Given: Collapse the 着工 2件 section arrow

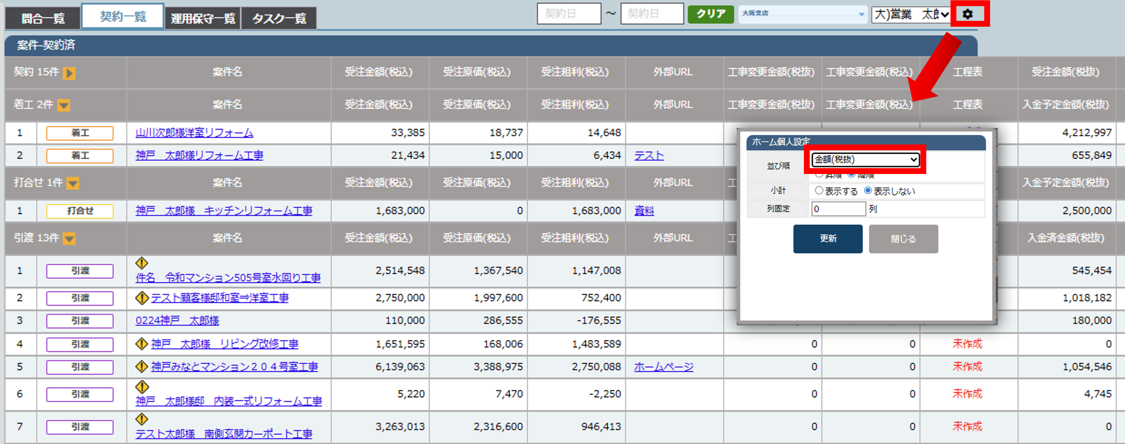Looking at the screenshot, I should [x=64, y=106].
